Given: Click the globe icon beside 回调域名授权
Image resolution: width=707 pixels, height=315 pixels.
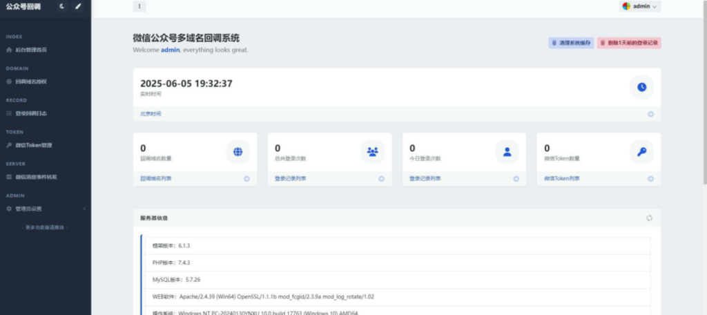Looking at the screenshot, I should point(9,82).
